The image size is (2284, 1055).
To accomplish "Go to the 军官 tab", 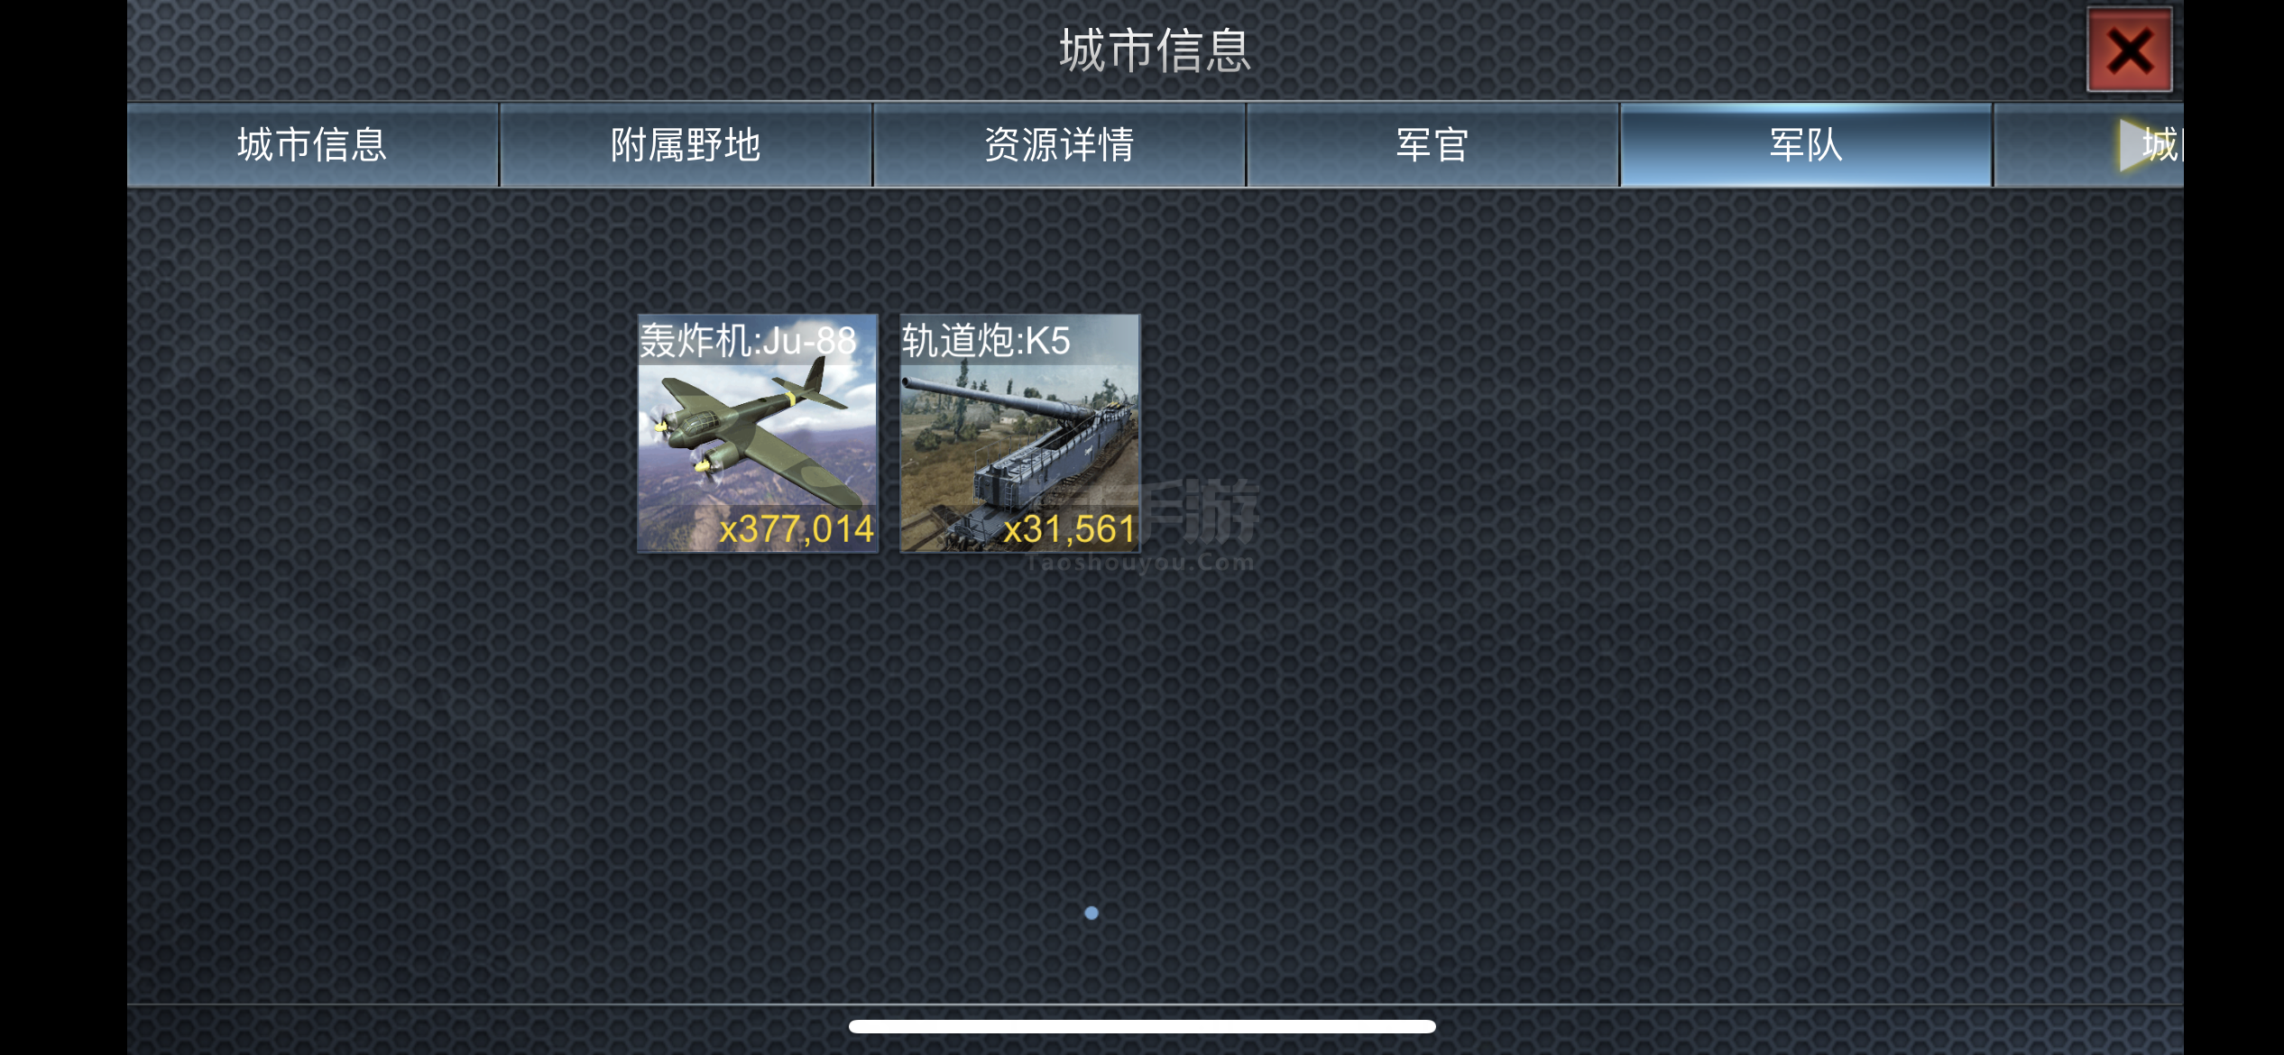I will pos(1432,145).
